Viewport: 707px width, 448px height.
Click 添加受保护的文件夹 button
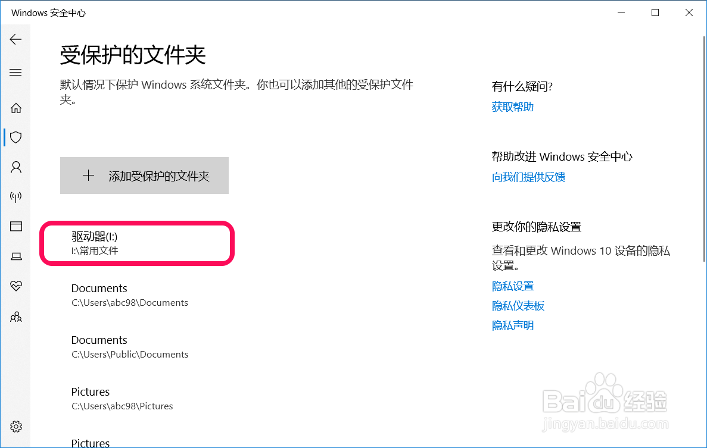(x=144, y=176)
